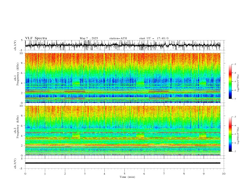Click the ch.2 colorbar tick label "-5"
The image size is (252, 195).
(235, 134)
